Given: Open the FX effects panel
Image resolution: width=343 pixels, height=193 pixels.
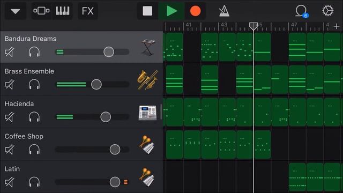Looking at the screenshot, I should point(88,11).
